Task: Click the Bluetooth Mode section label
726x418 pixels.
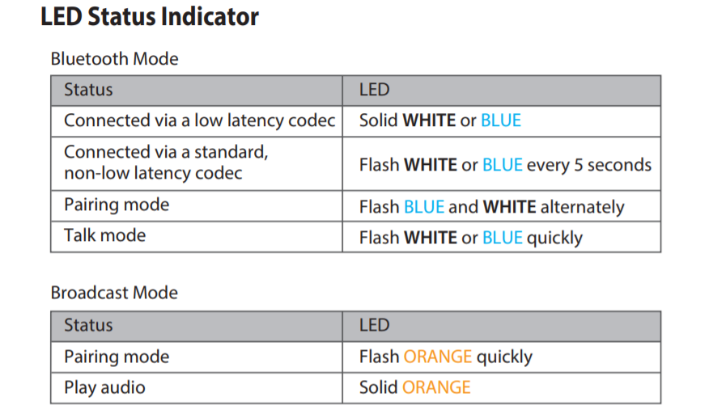Action: pyautogui.click(x=114, y=59)
